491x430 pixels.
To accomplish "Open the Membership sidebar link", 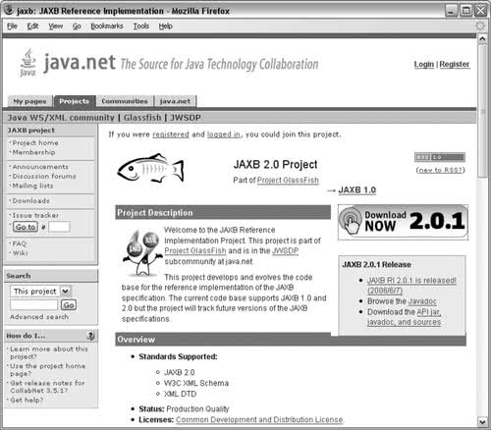I will [33, 152].
